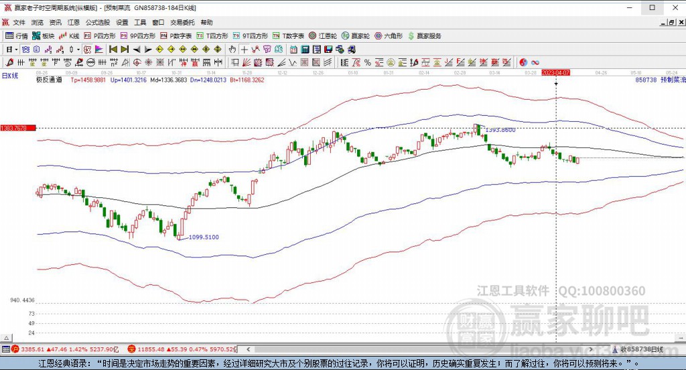Click the percent % tool icon

click(x=368, y=62)
